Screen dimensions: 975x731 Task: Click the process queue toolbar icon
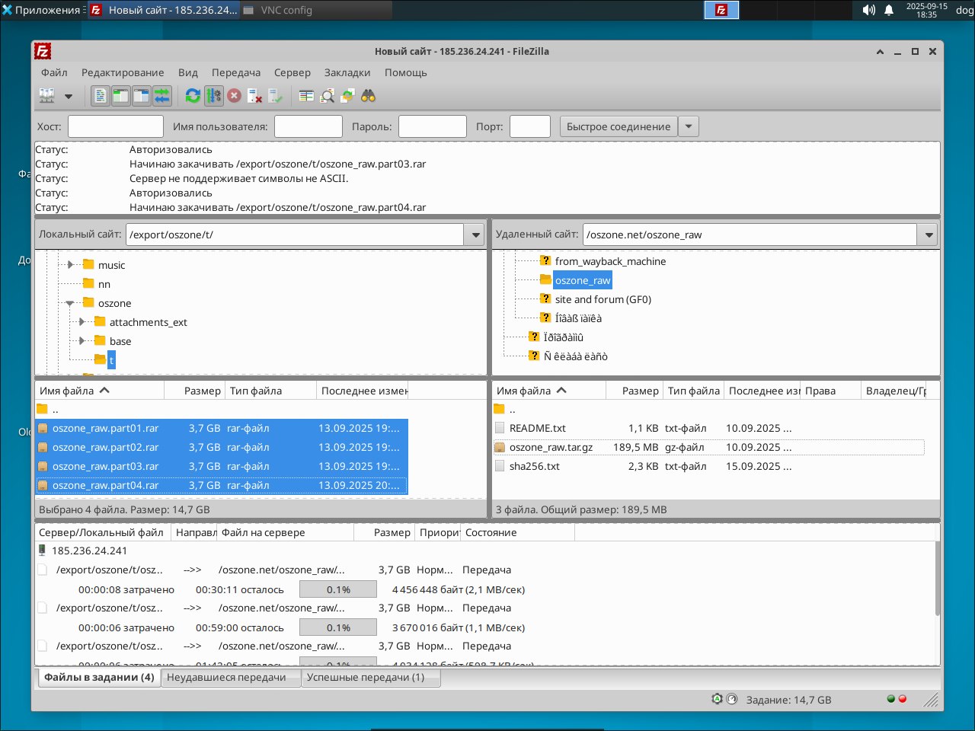click(214, 96)
